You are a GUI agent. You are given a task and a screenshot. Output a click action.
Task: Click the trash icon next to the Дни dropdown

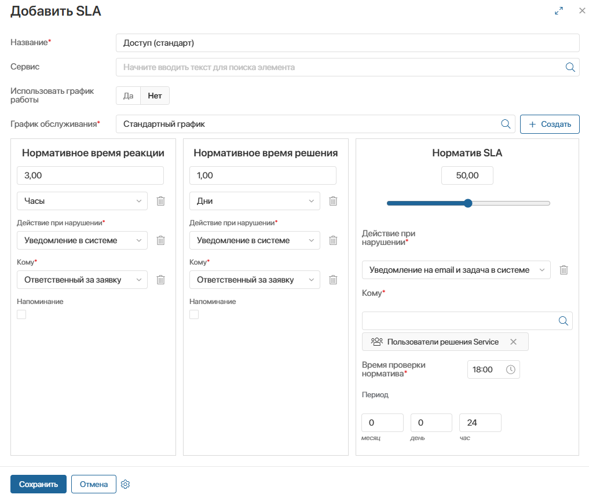[x=334, y=201]
